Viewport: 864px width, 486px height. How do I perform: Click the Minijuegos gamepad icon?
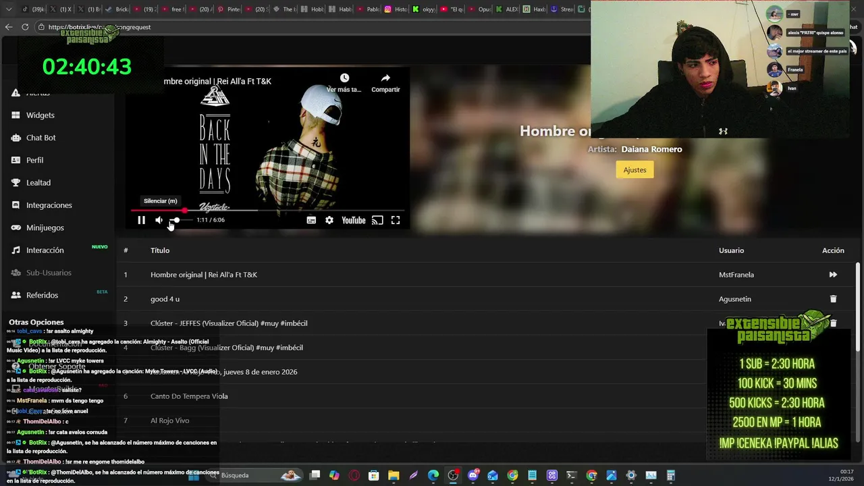pos(16,227)
